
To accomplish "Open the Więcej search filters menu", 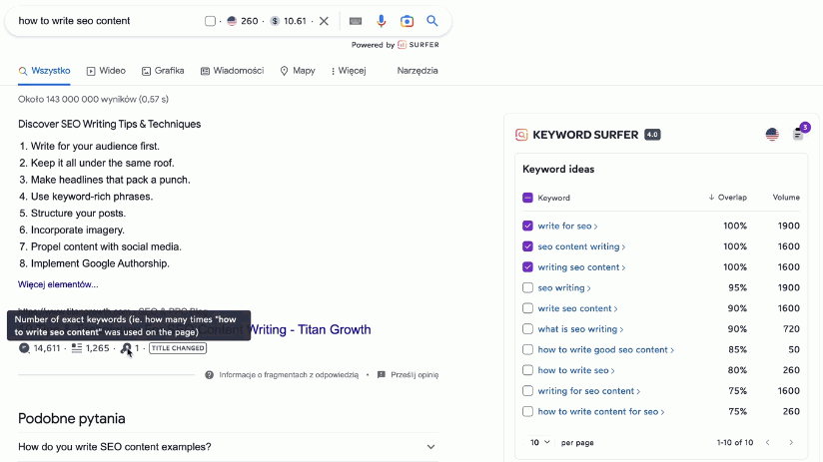I will tap(348, 71).
